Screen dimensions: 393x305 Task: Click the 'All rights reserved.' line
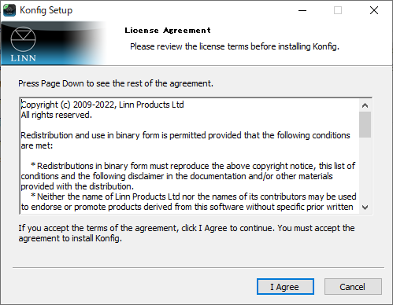[x=57, y=115]
